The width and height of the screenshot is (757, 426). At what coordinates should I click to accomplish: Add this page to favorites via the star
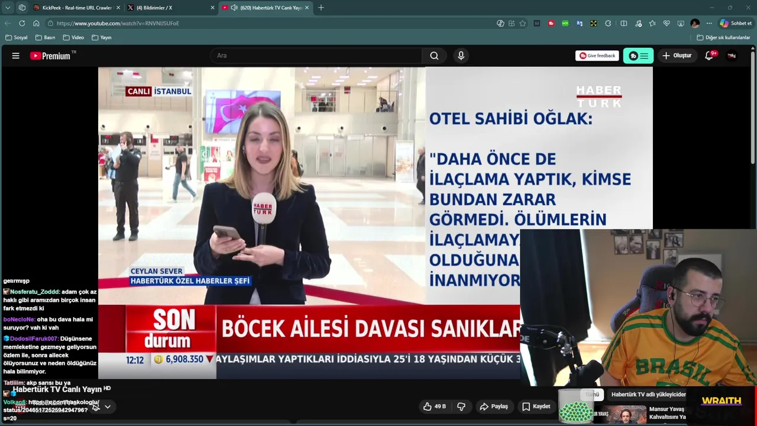(523, 23)
